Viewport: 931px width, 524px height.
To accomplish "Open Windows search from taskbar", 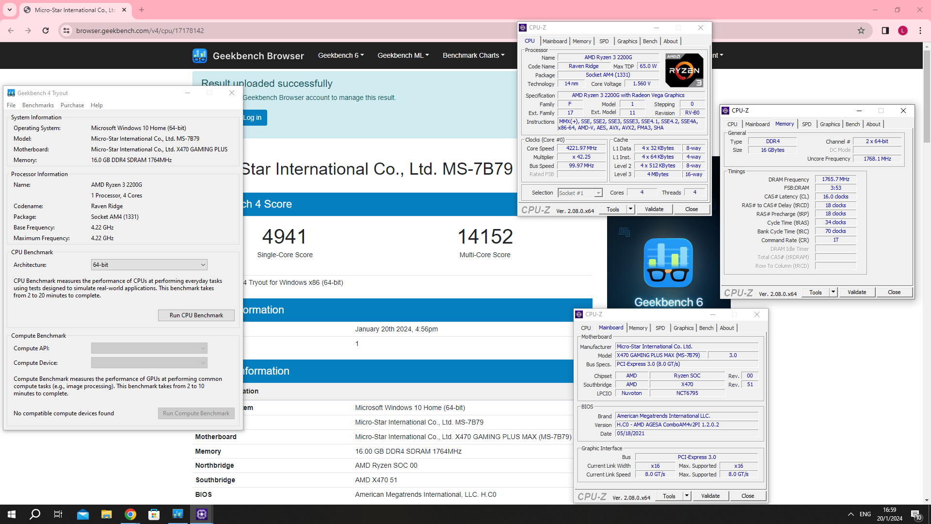I will click(x=35, y=514).
